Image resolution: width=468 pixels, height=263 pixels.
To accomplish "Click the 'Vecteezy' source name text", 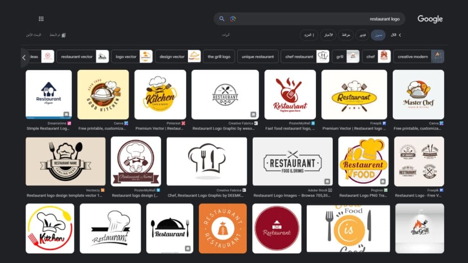I will click(x=92, y=190).
